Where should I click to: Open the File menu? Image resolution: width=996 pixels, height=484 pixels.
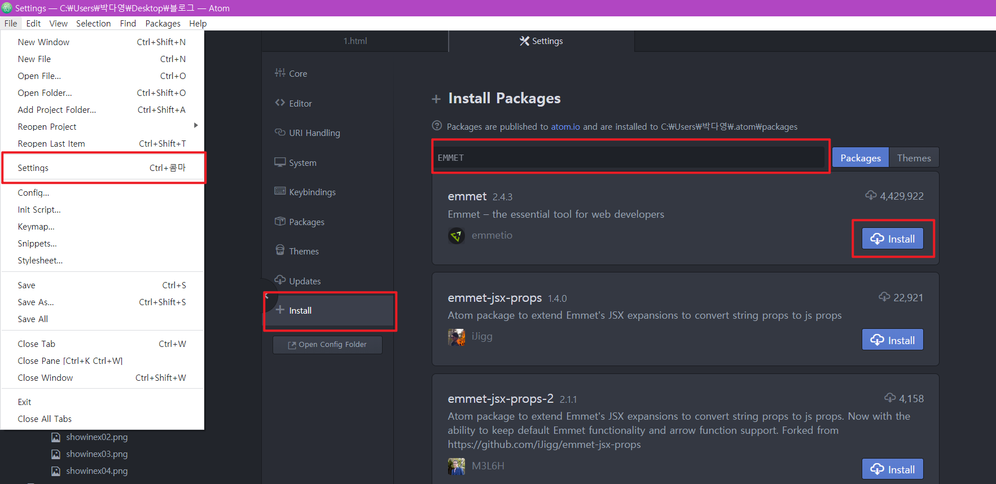tap(11, 23)
